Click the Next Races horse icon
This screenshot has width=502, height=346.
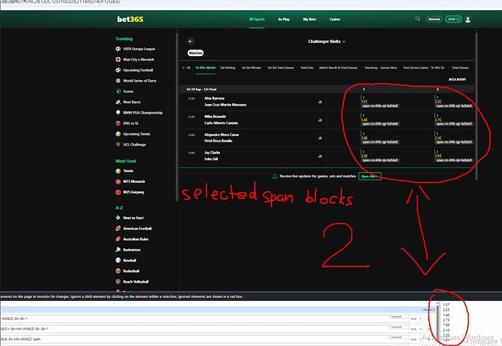tap(118, 102)
